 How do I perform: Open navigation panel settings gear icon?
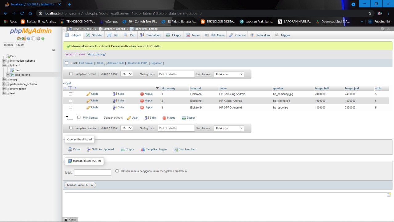[38, 39]
